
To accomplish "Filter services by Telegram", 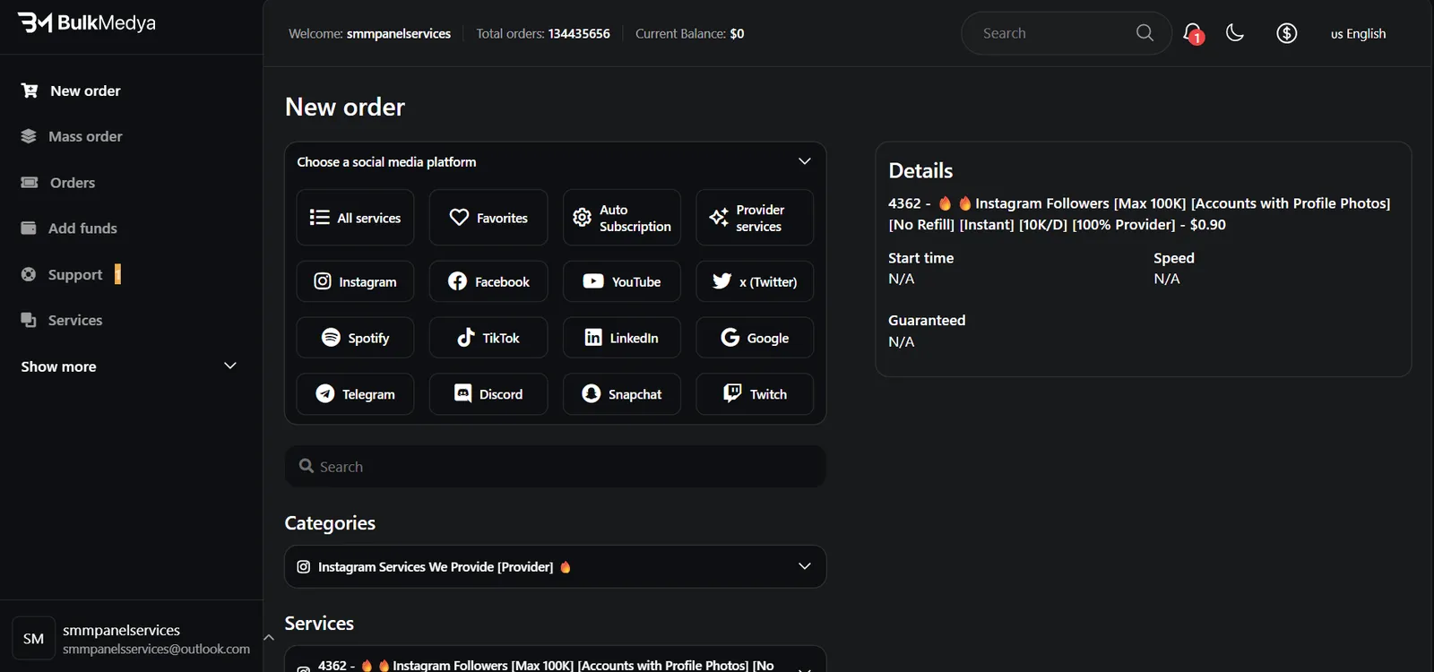I will (x=355, y=394).
